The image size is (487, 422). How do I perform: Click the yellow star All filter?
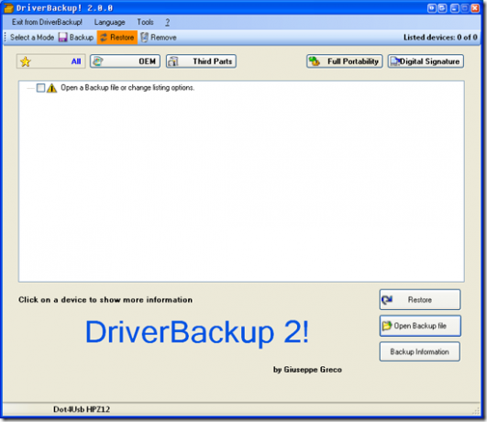51,61
